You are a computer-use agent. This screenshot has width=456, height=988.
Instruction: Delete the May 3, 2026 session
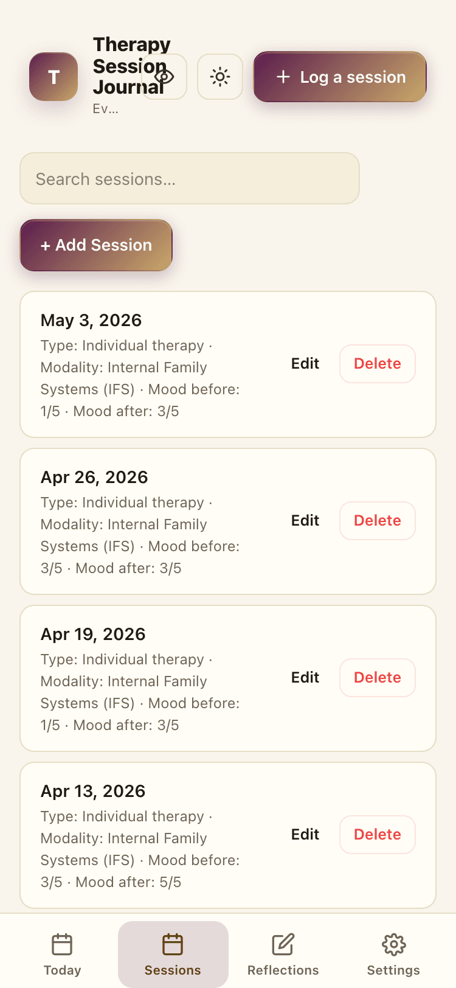point(378,364)
